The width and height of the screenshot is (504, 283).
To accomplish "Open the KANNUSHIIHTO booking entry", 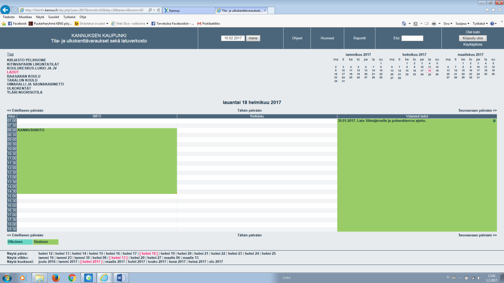I will [x=31, y=130].
